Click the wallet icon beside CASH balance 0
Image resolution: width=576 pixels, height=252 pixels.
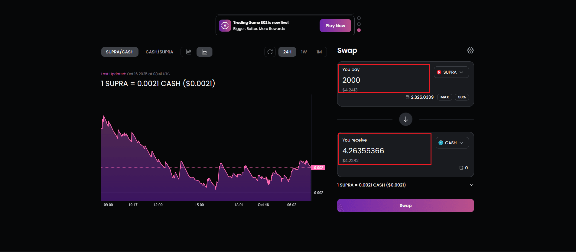tap(461, 168)
